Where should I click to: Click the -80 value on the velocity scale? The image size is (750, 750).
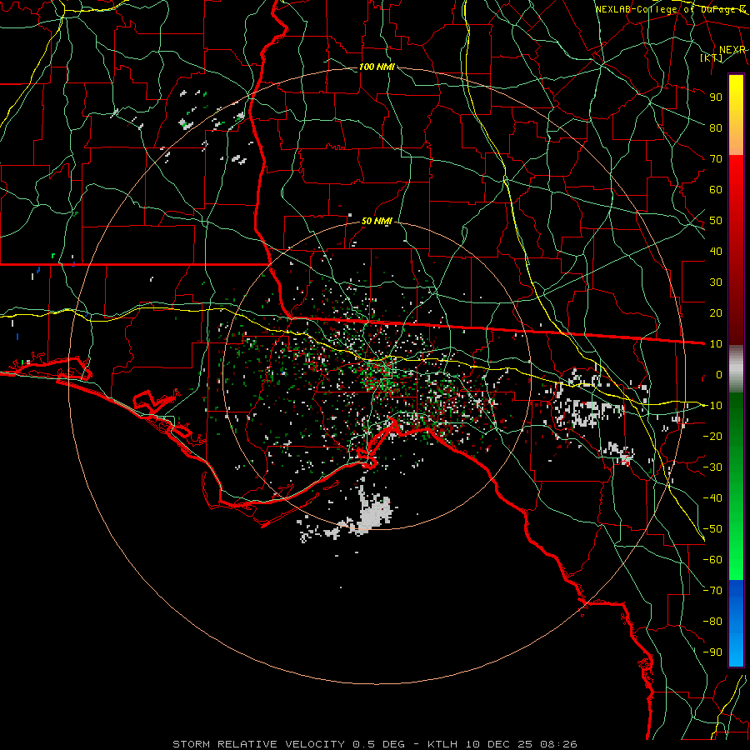pos(712,622)
